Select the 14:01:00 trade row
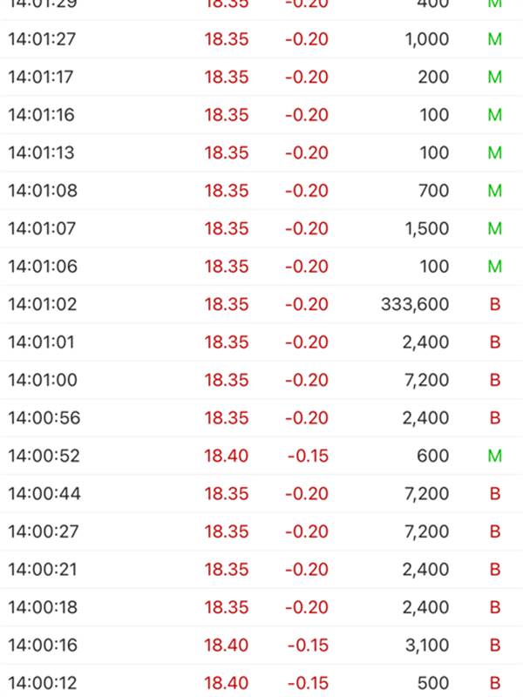 tap(261, 380)
